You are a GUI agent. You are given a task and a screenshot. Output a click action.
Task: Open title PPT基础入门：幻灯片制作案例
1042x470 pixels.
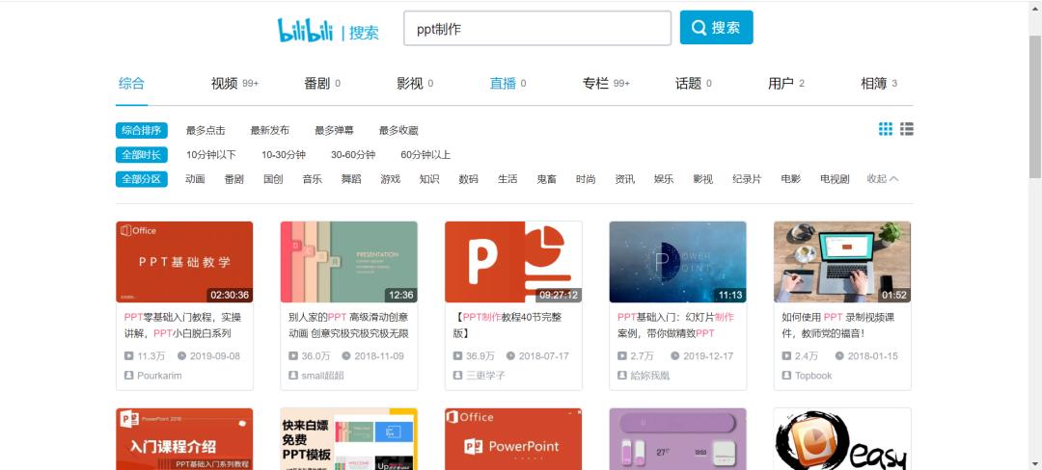click(x=675, y=325)
